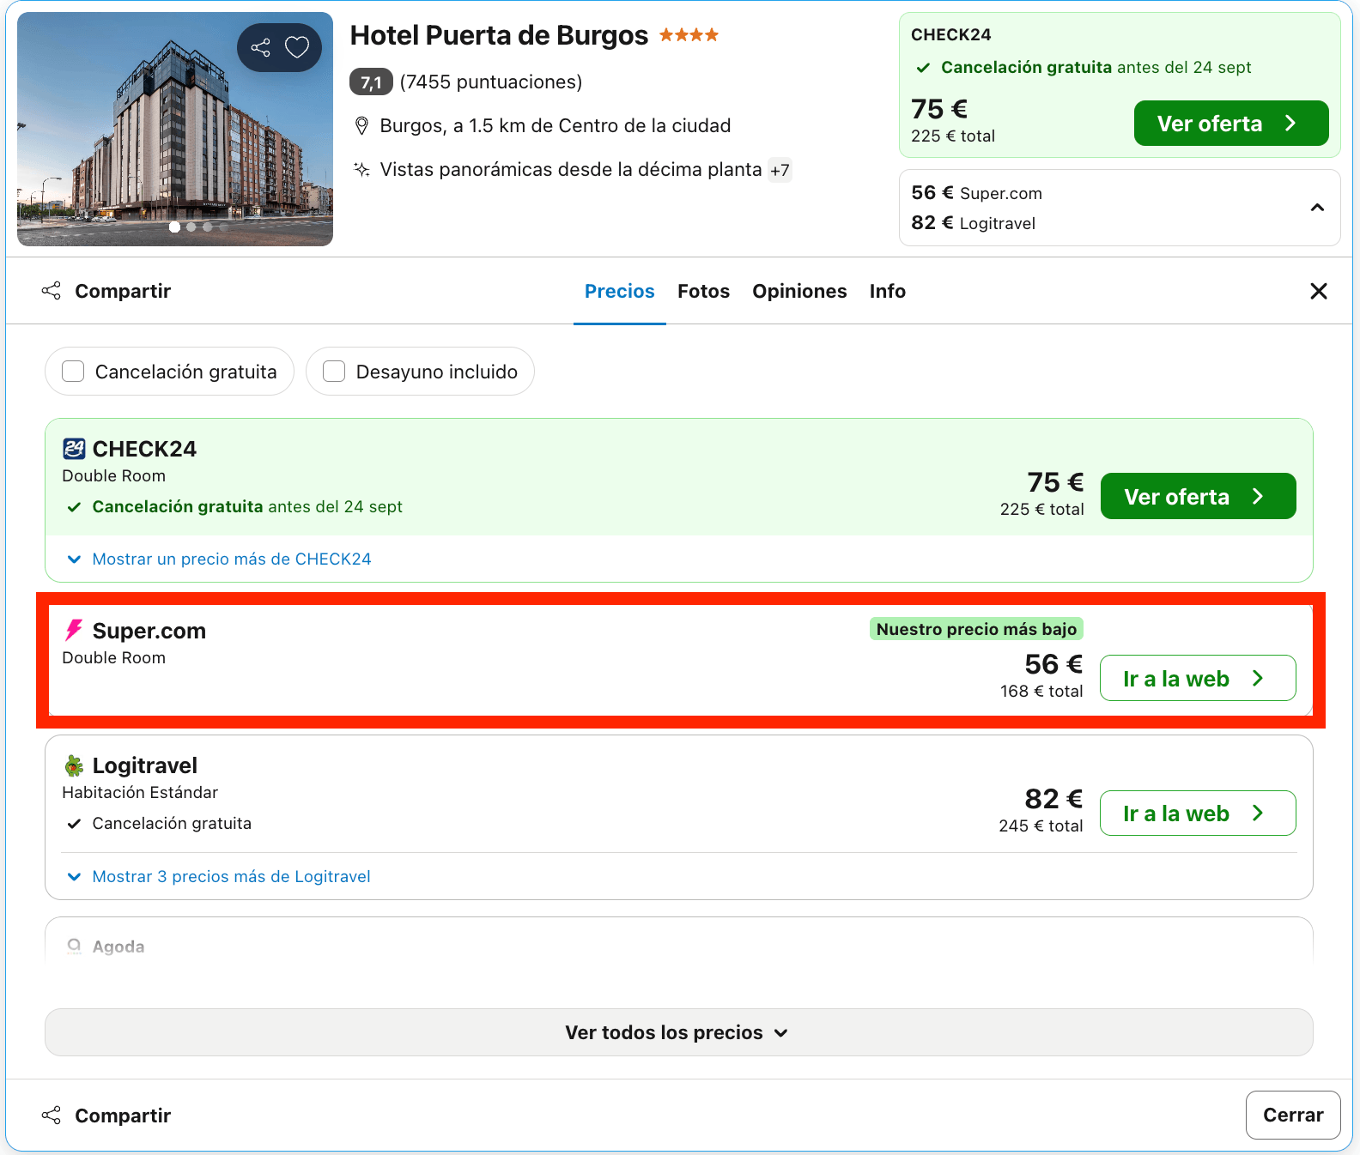Click the sparkle icon beside Vistas panorámicas
Viewport: 1360px width, 1155px height.
click(x=361, y=169)
